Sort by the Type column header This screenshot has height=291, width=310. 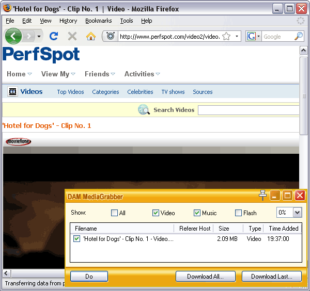click(x=253, y=229)
